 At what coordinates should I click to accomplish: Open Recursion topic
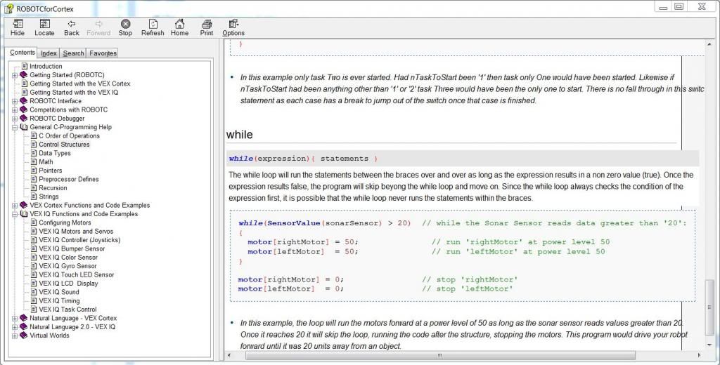[53, 188]
